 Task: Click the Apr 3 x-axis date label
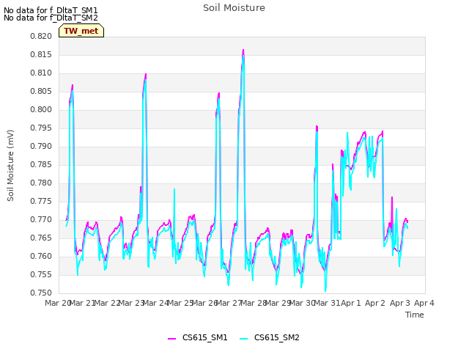(399, 303)
